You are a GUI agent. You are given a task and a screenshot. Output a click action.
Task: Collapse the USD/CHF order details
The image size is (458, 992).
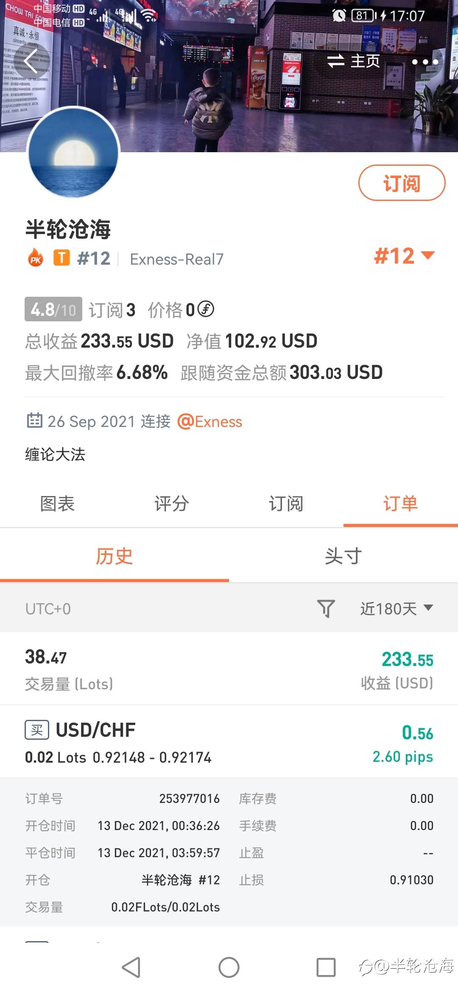[229, 741]
